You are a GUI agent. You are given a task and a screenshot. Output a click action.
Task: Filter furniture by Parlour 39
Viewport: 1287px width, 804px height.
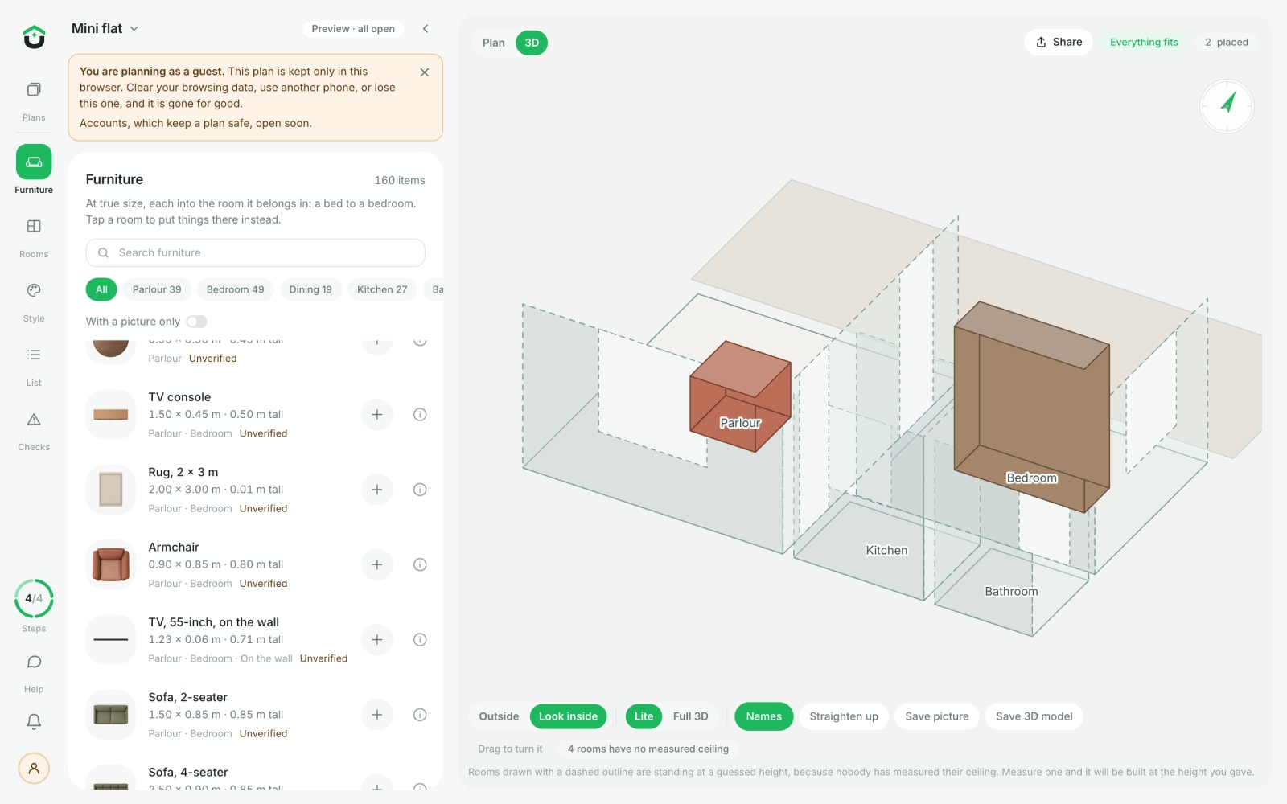(x=157, y=289)
